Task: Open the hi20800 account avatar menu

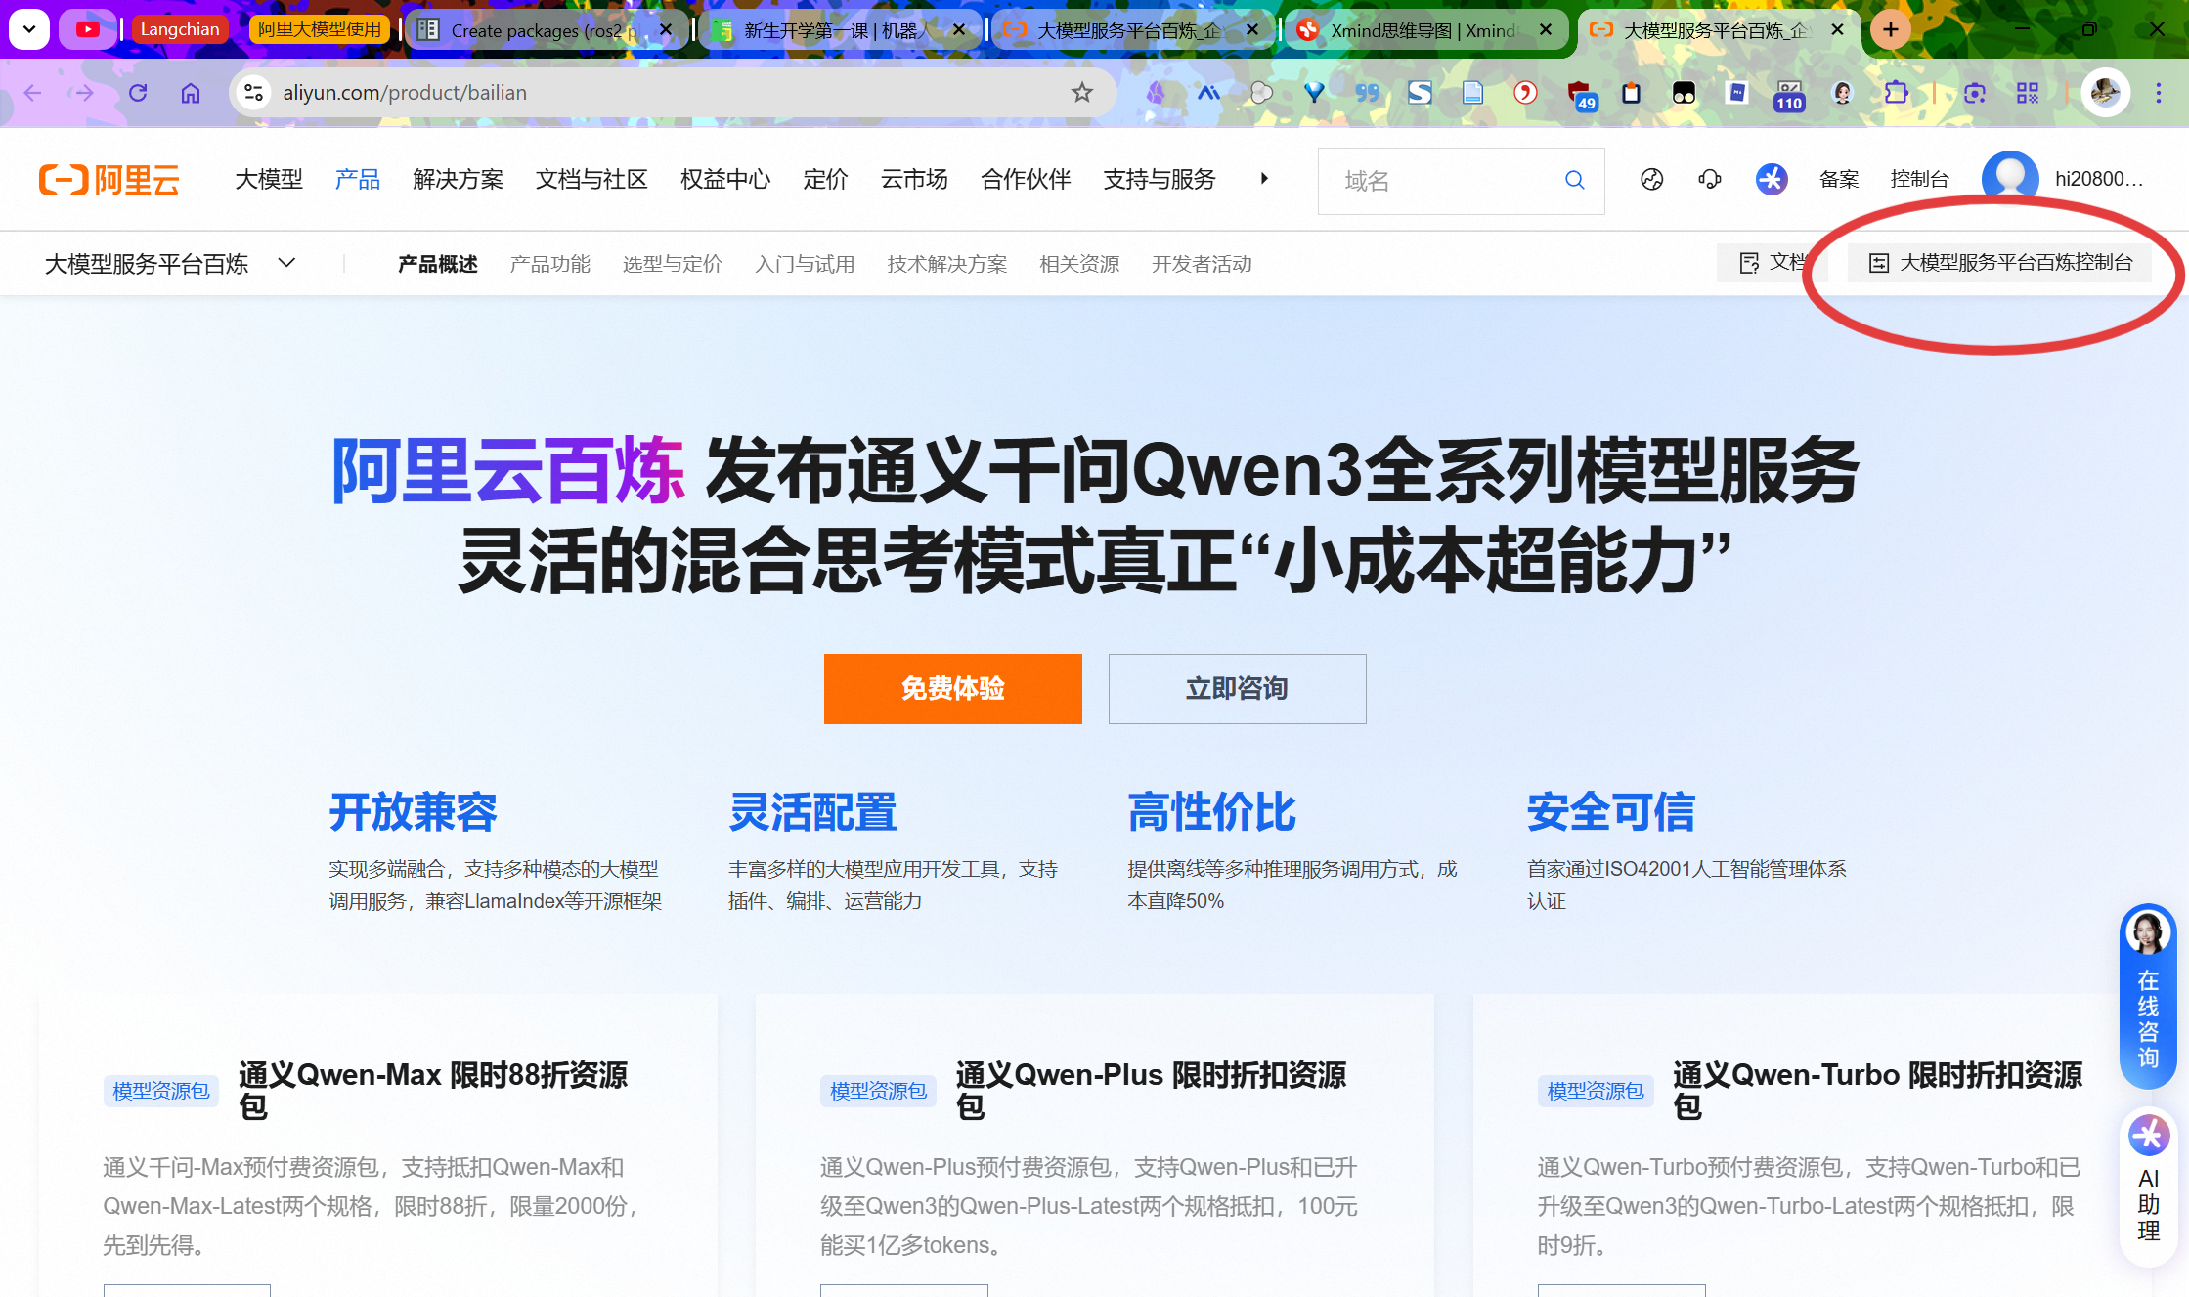Action: (x=2010, y=179)
